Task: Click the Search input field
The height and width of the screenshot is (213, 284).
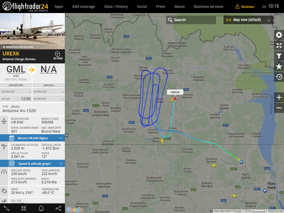Action: (191, 20)
